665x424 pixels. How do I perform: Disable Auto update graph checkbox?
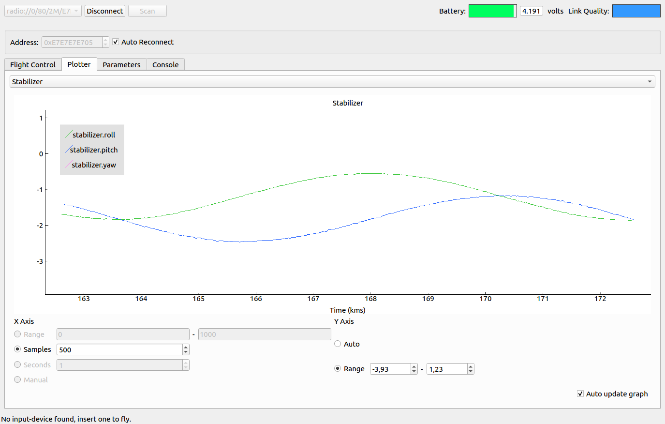tap(580, 394)
